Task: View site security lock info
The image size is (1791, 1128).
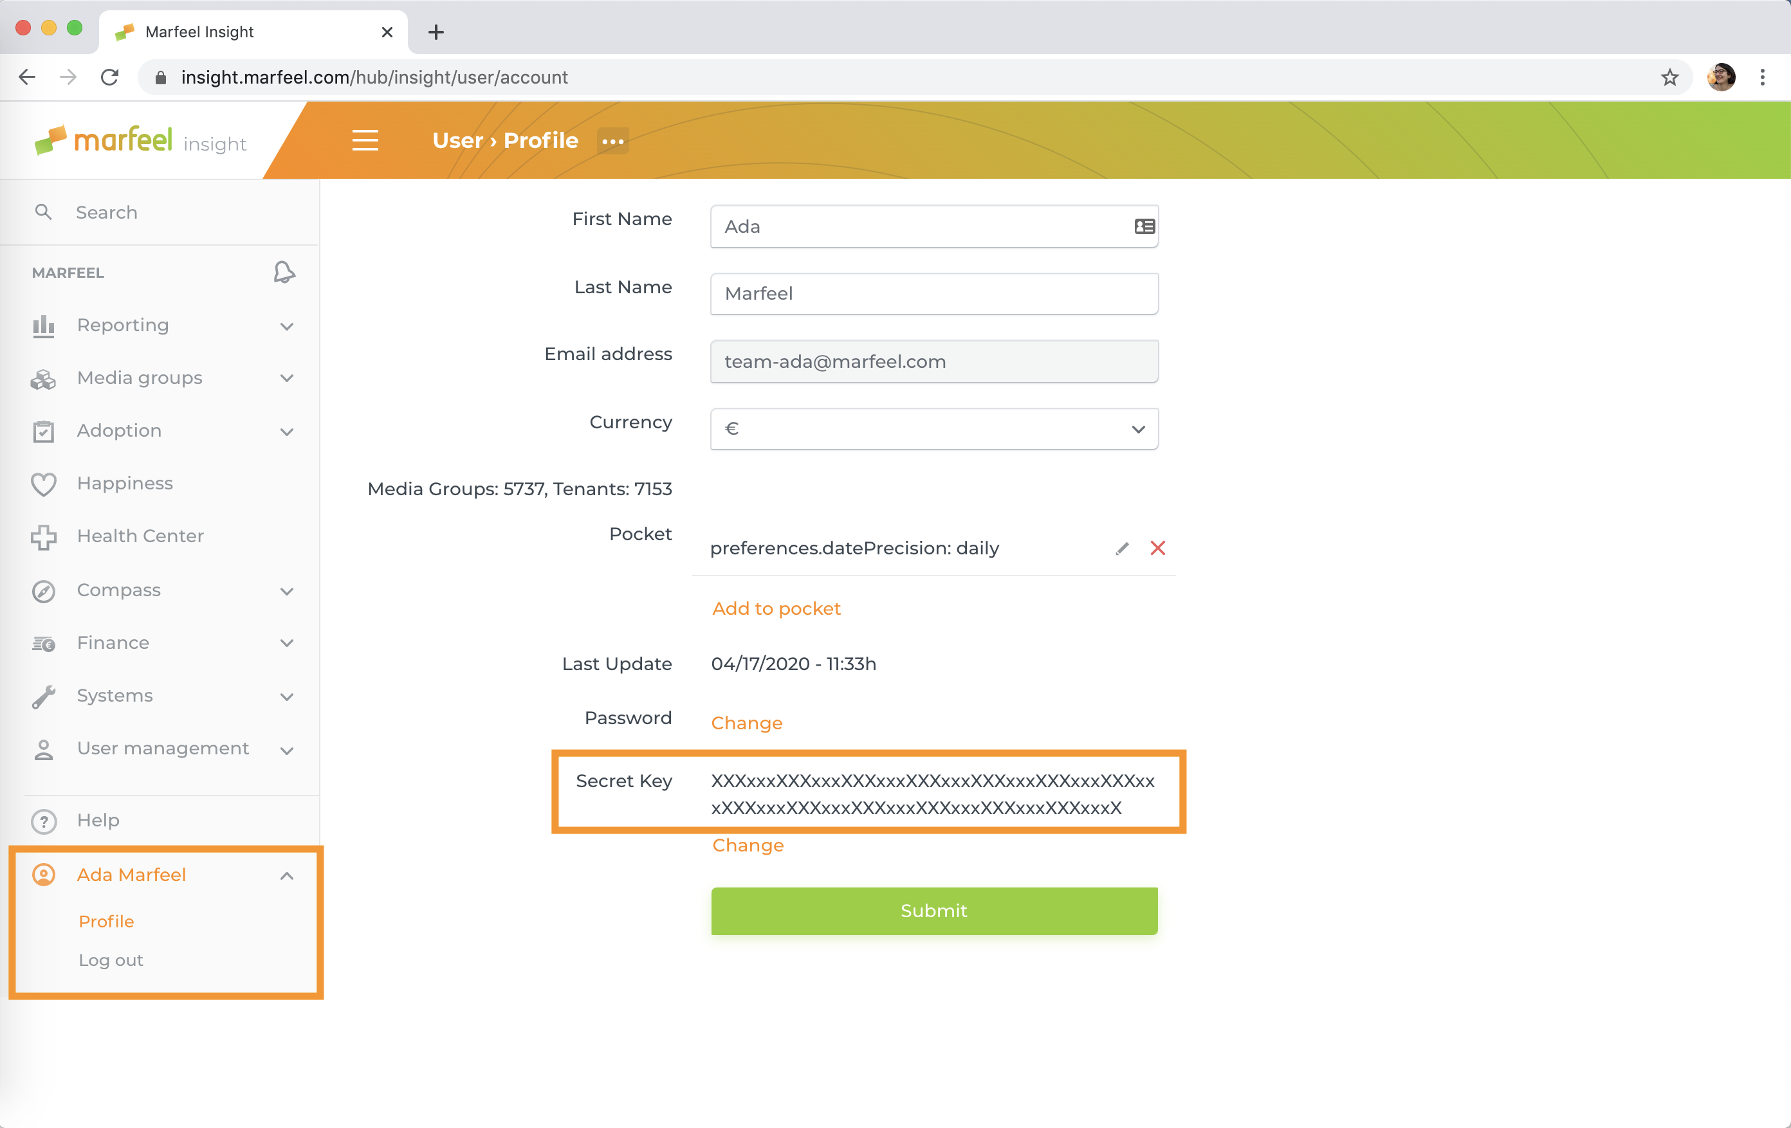Action: 160,77
